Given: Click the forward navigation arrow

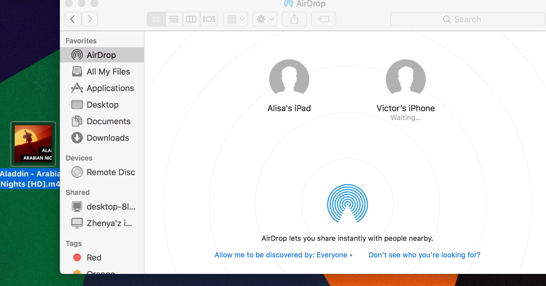Looking at the screenshot, I should pos(90,19).
